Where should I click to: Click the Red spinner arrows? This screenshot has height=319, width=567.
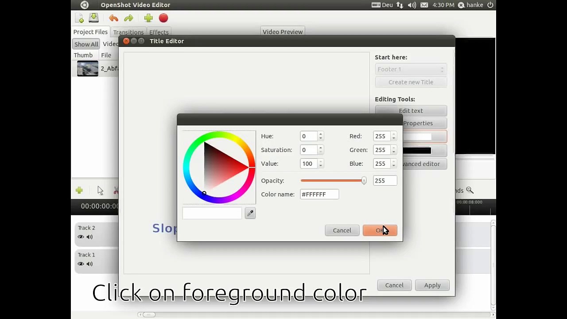(x=393, y=136)
